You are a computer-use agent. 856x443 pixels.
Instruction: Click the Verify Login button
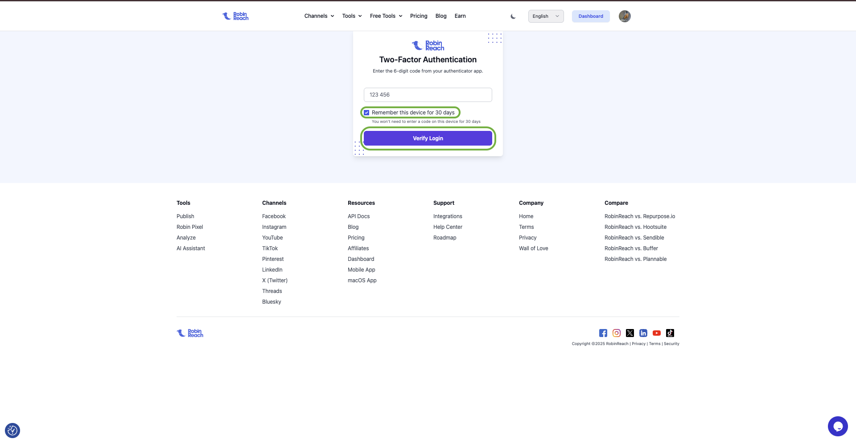point(428,138)
